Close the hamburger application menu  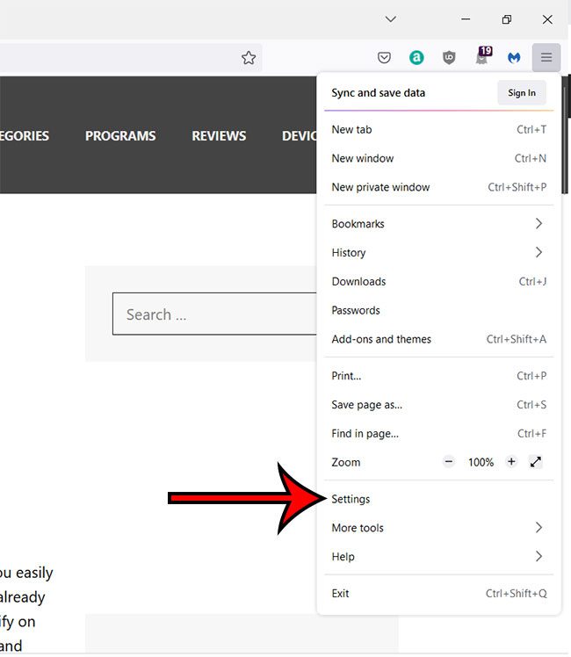coord(546,57)
